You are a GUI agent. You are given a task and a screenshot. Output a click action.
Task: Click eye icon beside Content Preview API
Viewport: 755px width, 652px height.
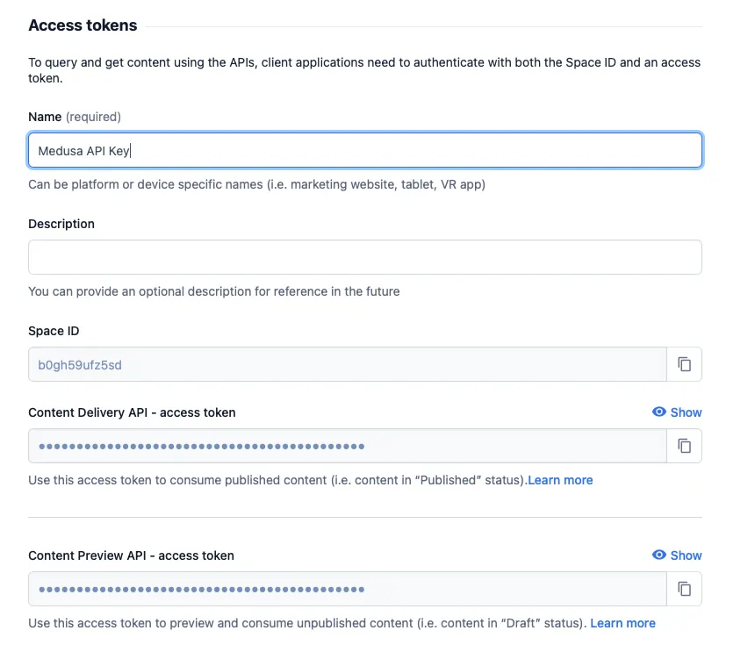coord(659,555)
